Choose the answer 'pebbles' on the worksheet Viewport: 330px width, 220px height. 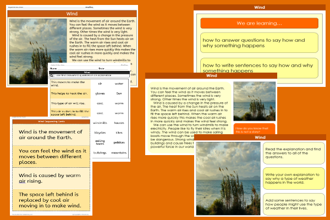[119, 142]
